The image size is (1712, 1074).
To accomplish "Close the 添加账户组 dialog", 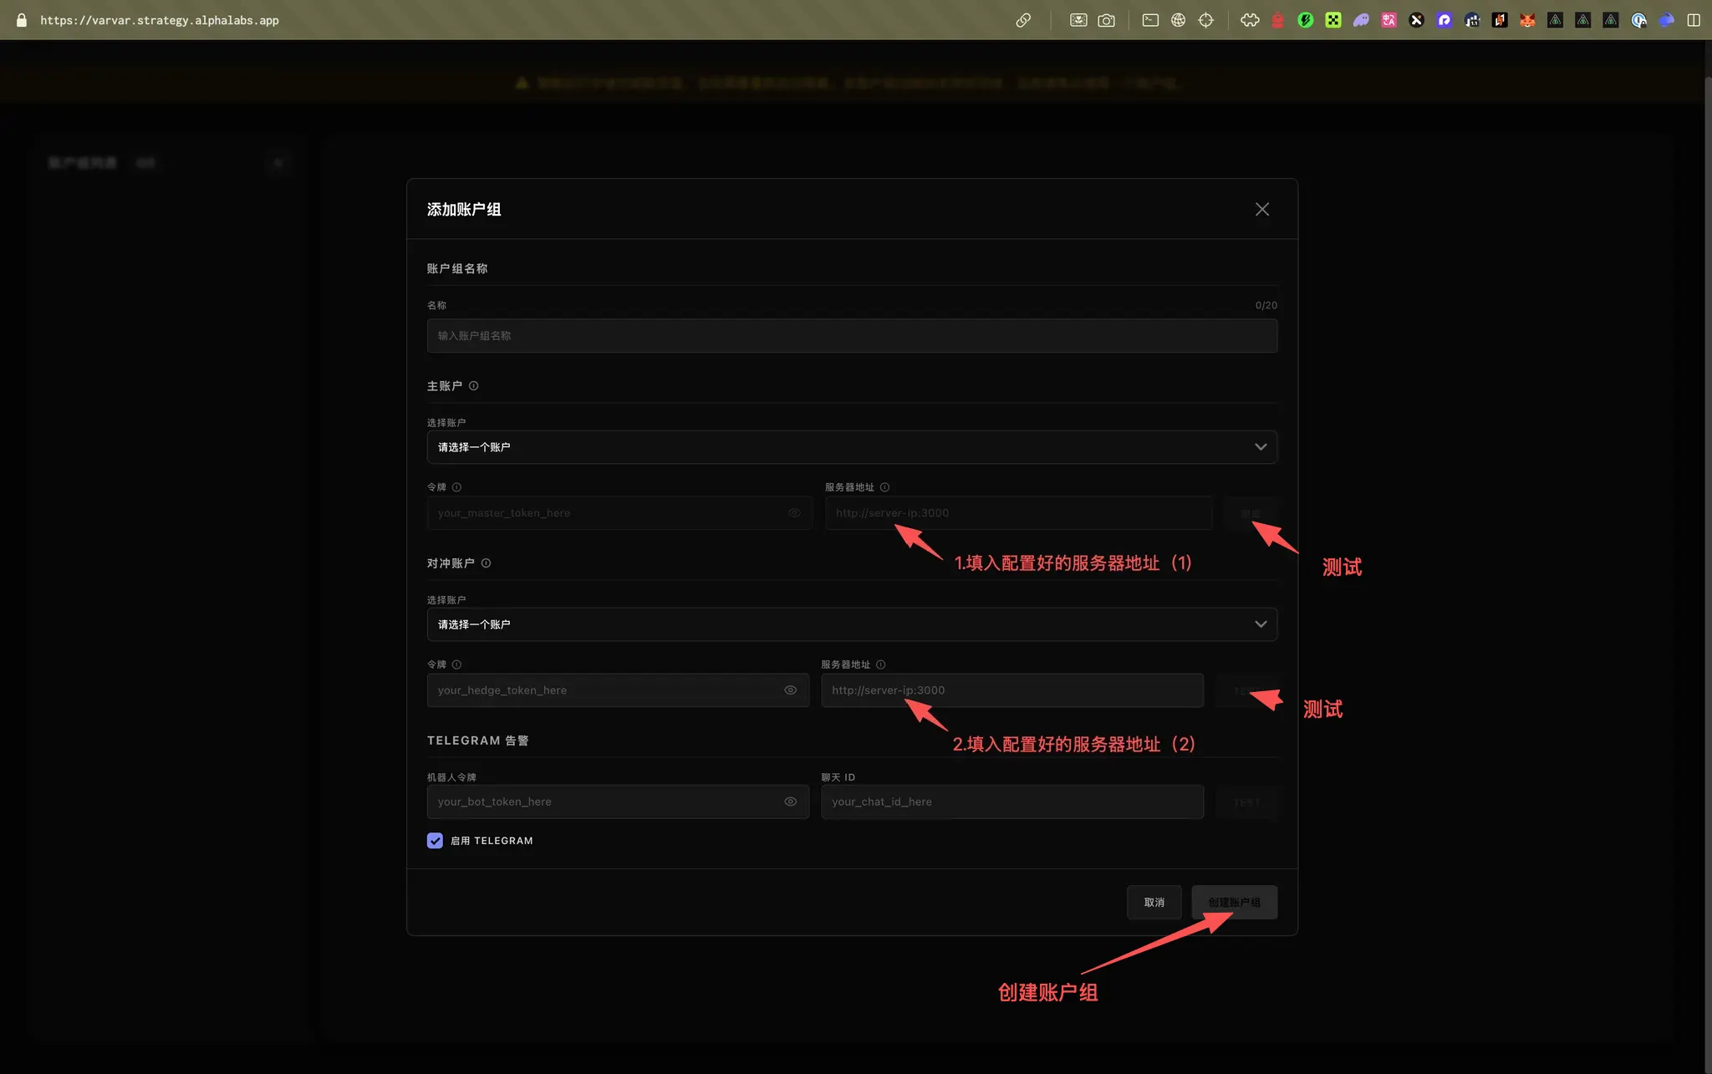I will coord(1261,210).
